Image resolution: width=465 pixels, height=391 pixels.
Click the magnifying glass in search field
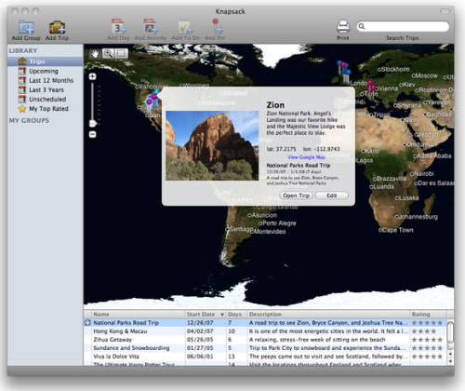coord(362,26)
